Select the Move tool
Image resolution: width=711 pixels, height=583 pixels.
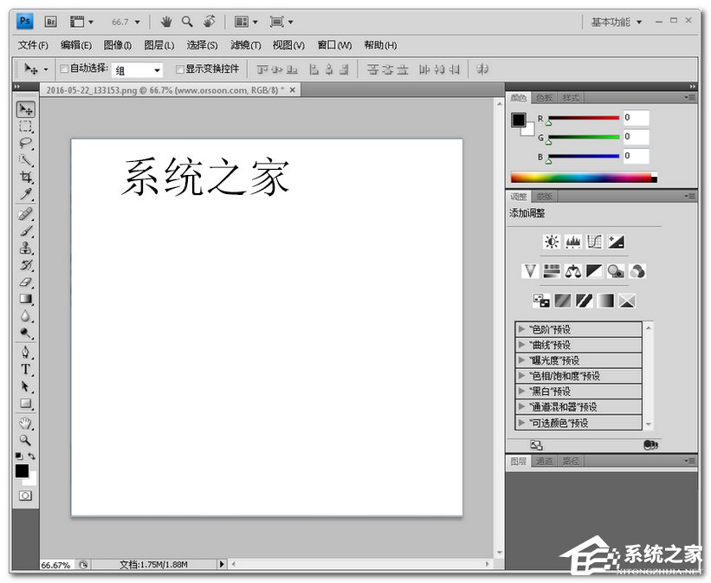(25, 109)
